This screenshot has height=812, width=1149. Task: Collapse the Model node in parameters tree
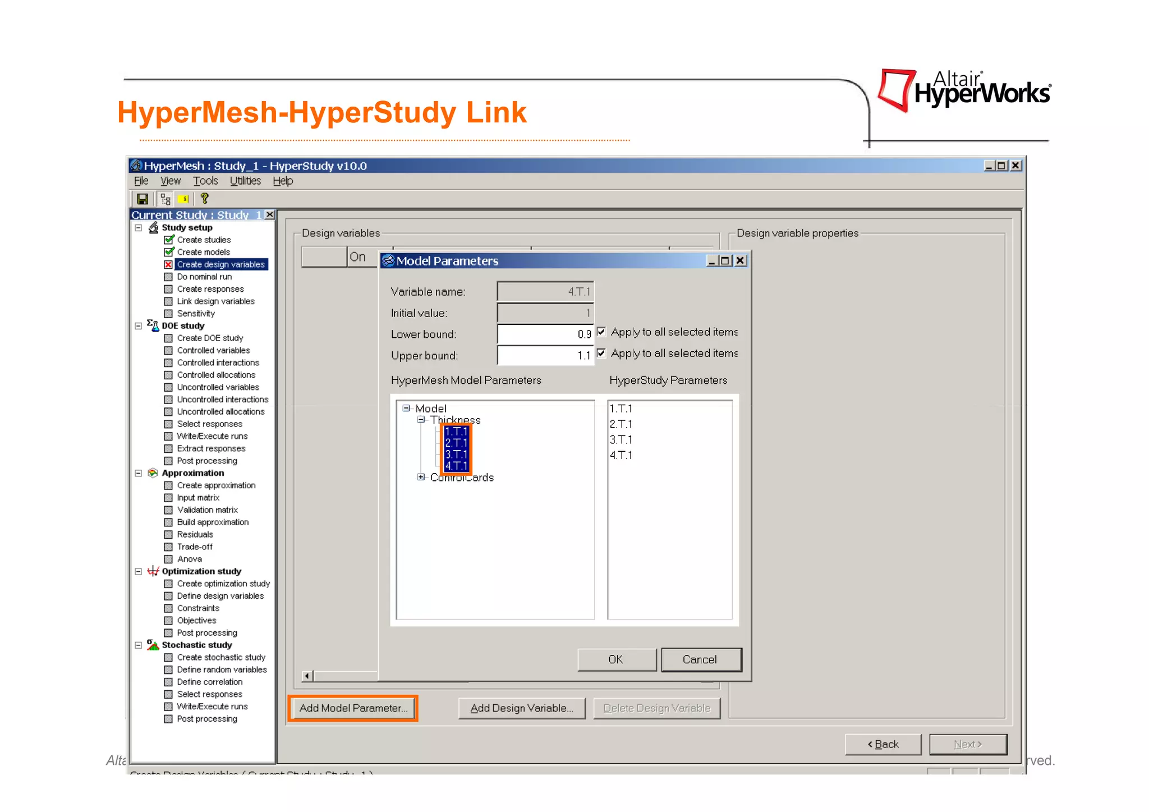pyautogui.click(x=406, y=409)
